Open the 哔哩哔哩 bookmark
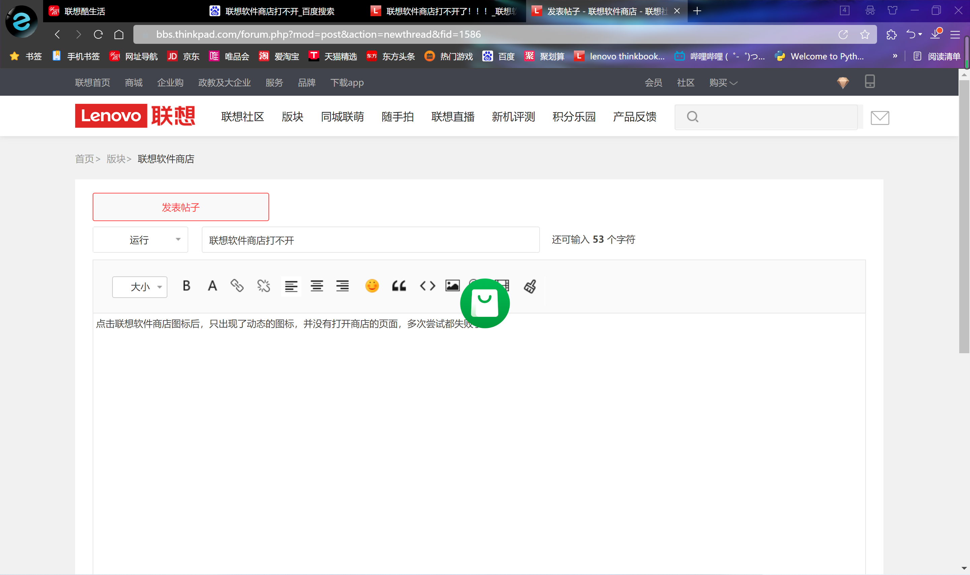The height and width of the screenshot is (575, 970). tap(719, 56)
